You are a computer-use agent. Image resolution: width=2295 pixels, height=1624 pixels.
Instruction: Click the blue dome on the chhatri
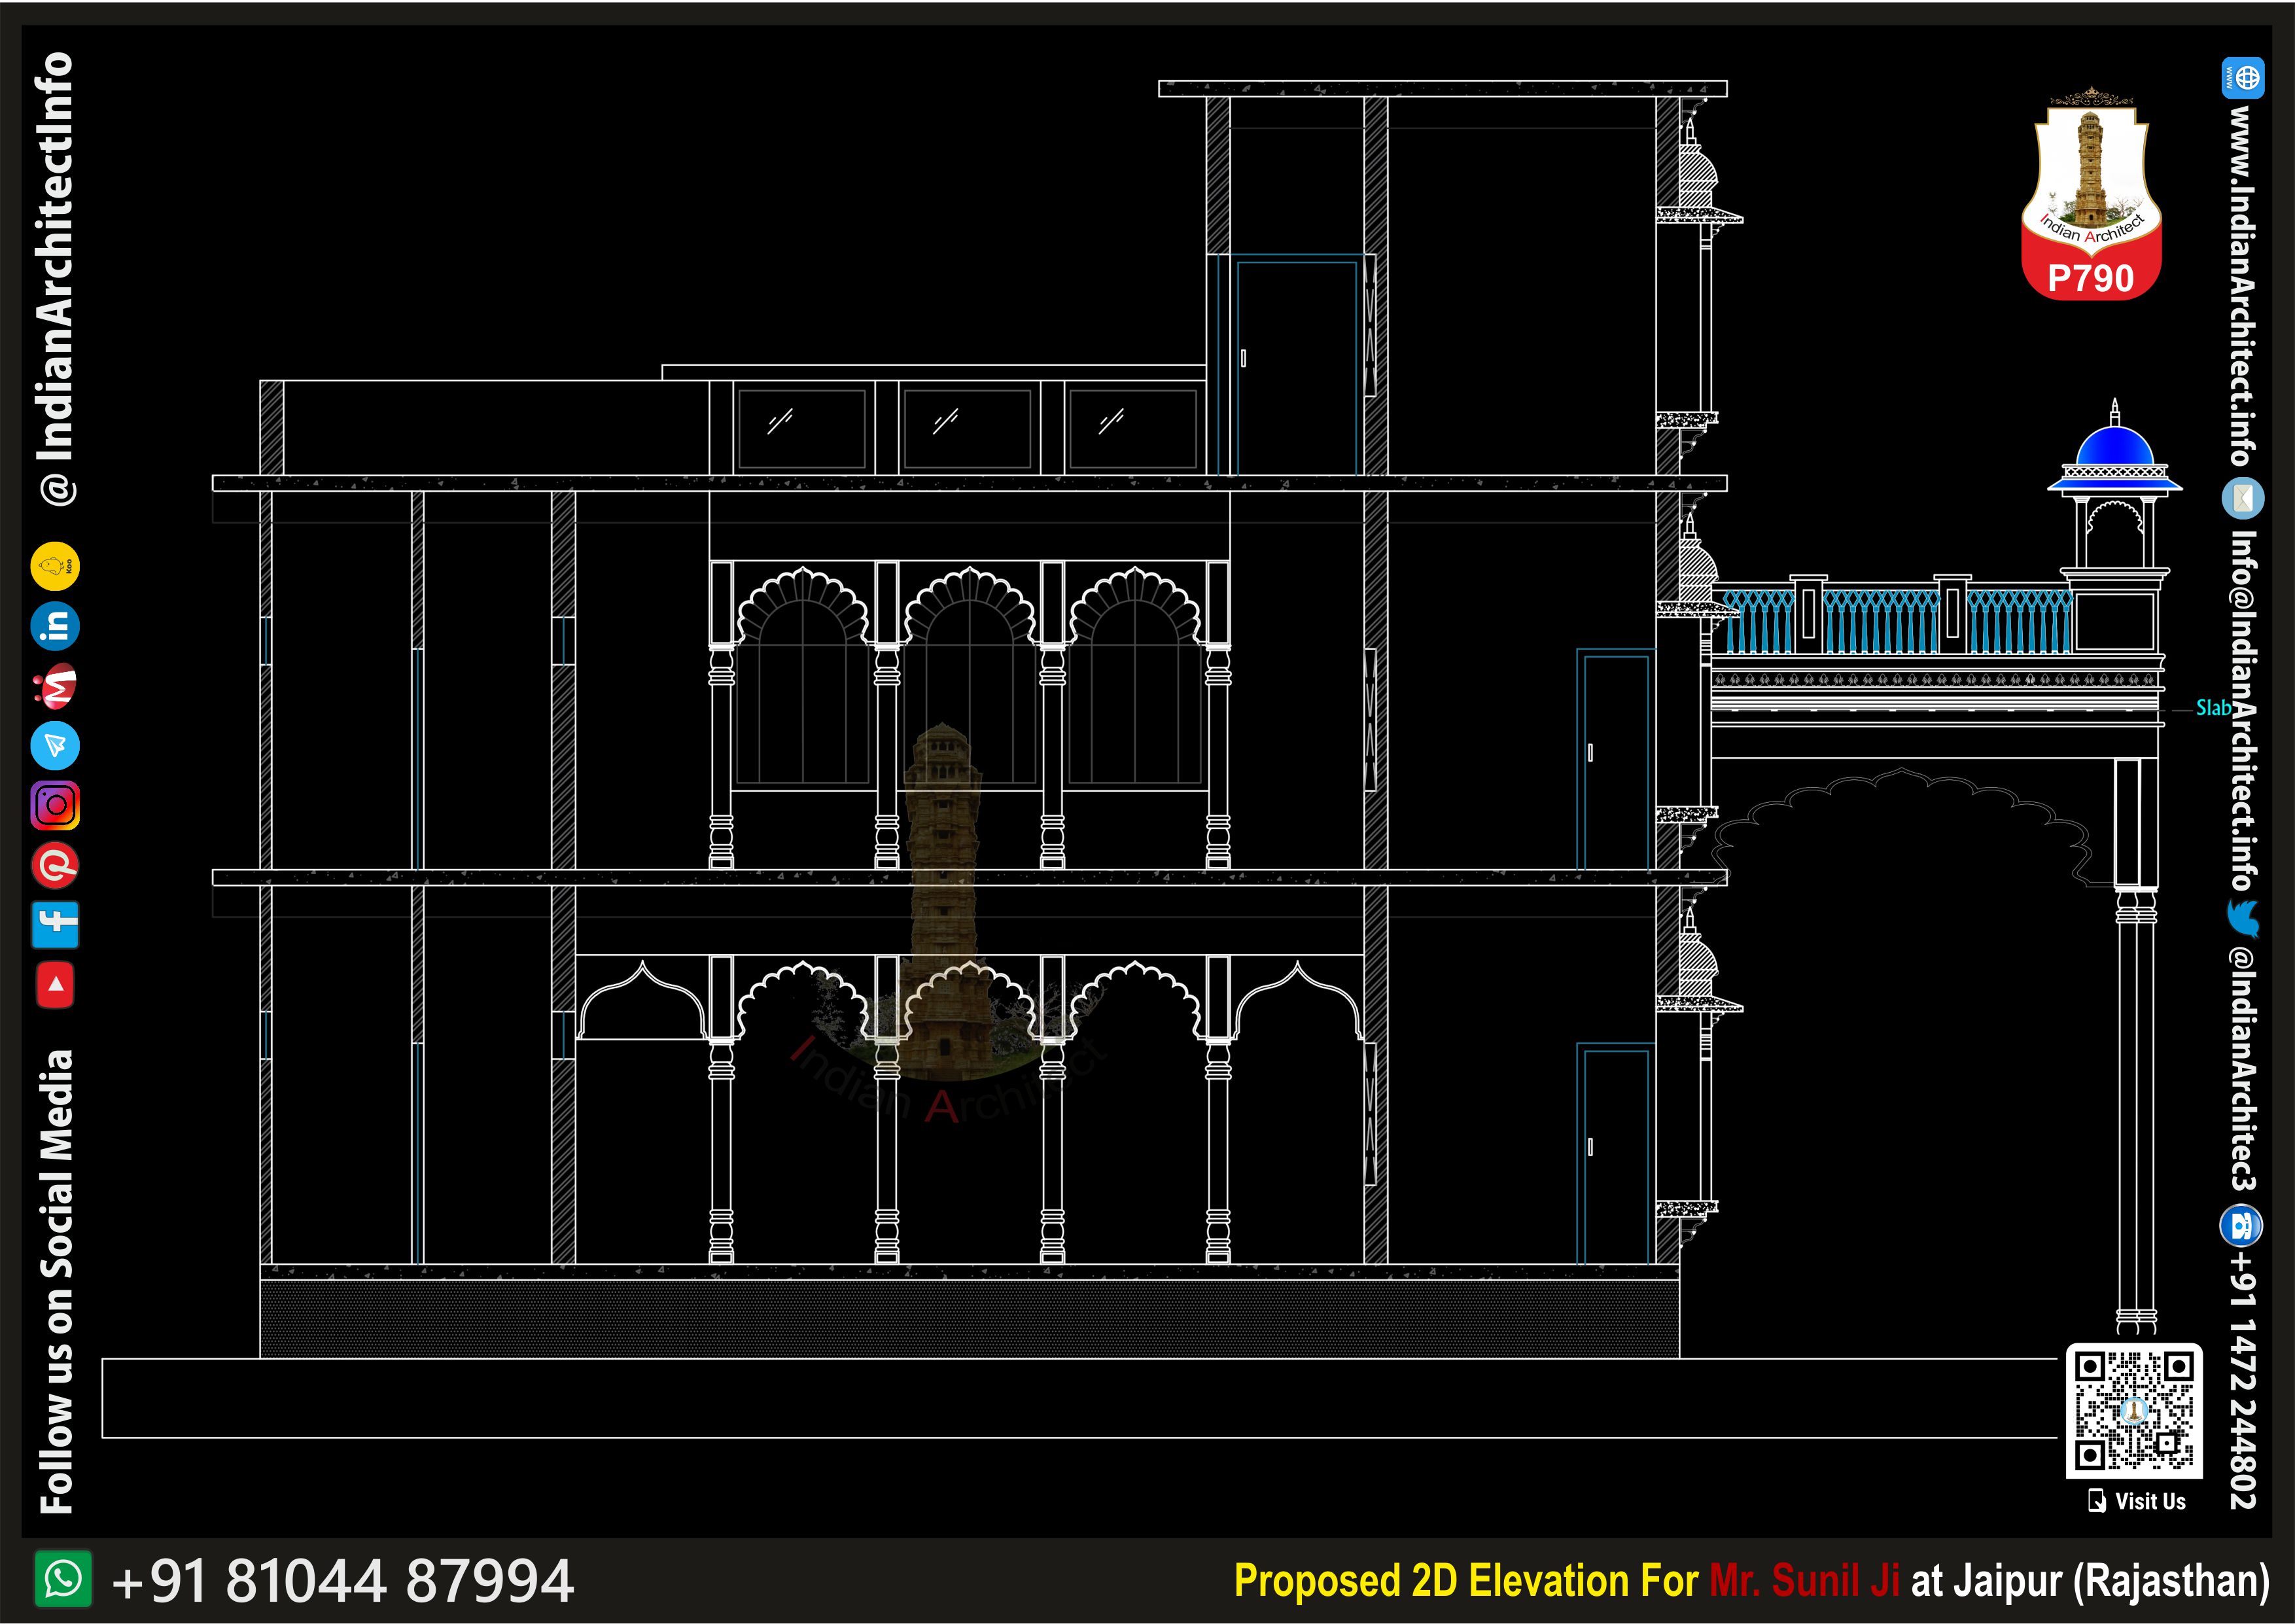pos(2114,446)
